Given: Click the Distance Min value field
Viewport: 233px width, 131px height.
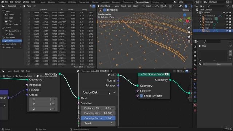Looking at the screenshot, I should click(98, 108).
